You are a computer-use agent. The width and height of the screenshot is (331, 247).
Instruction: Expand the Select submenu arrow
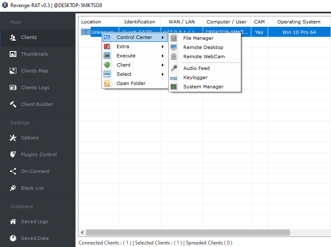[x=163, y=74]
